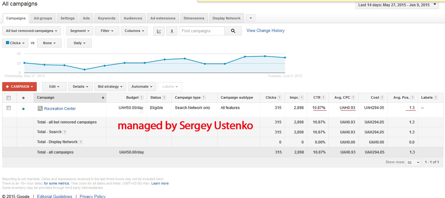Tick the select-all campaigns header checkbox
Screen dimensions: 445x198
pyautogui.click(x=9, y=98)
